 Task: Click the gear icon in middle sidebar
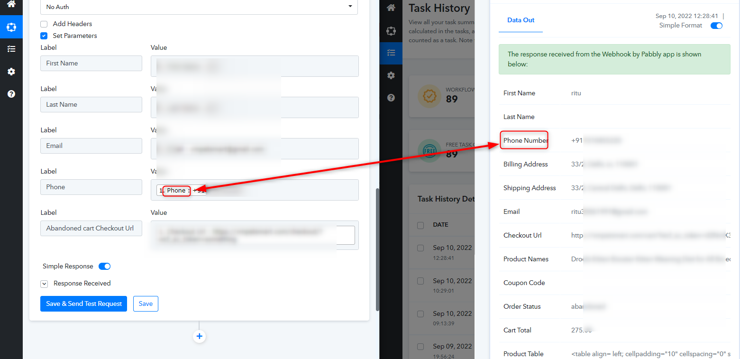[391, 75]
